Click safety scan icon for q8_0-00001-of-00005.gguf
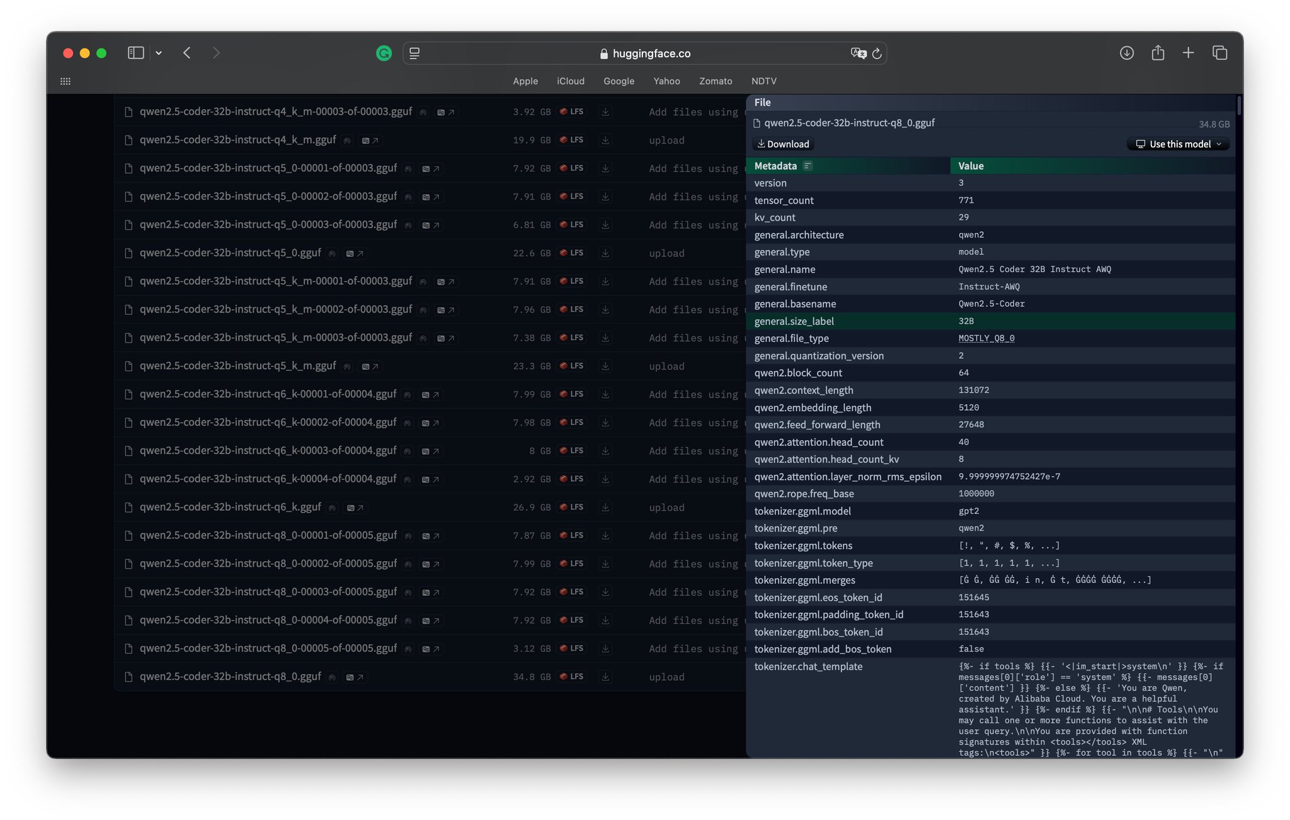 click(x=408, y=536)
